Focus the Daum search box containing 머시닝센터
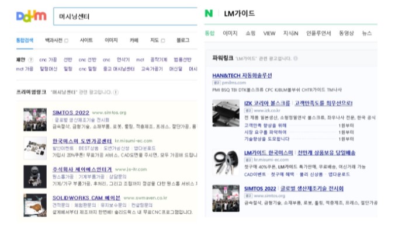 125,16
